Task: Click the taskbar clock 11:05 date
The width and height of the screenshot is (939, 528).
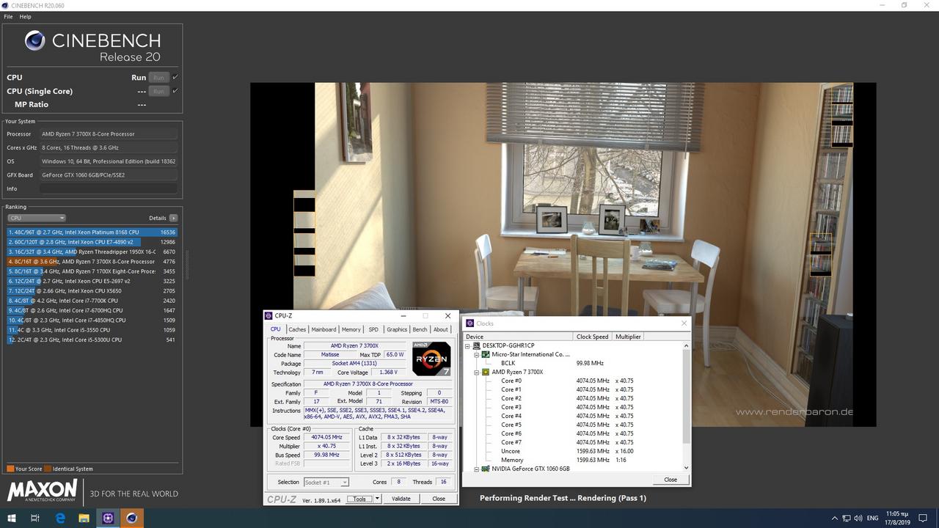Action: (897, 518)
